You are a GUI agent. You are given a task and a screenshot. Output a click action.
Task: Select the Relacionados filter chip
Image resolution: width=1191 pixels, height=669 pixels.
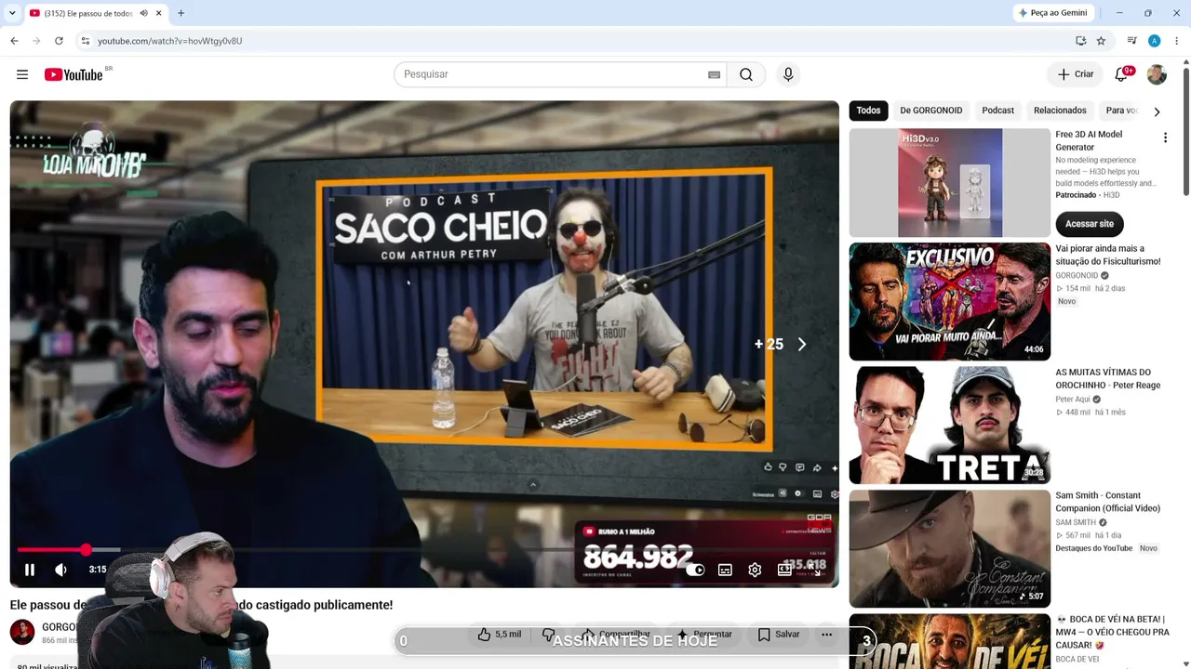click(1060, 111)
